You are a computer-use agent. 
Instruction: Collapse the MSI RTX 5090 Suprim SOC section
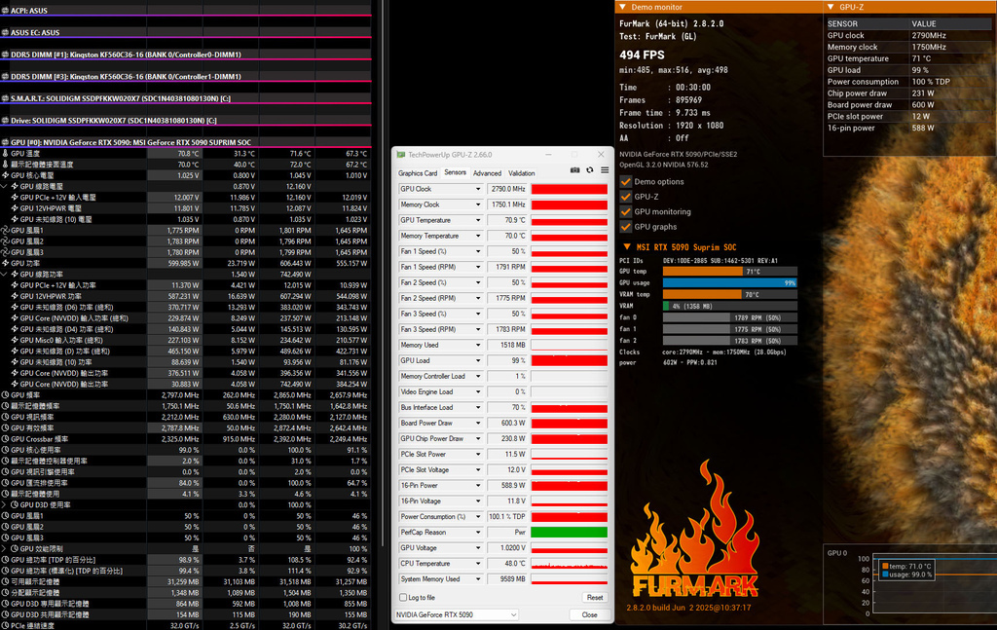click(627, 246)
